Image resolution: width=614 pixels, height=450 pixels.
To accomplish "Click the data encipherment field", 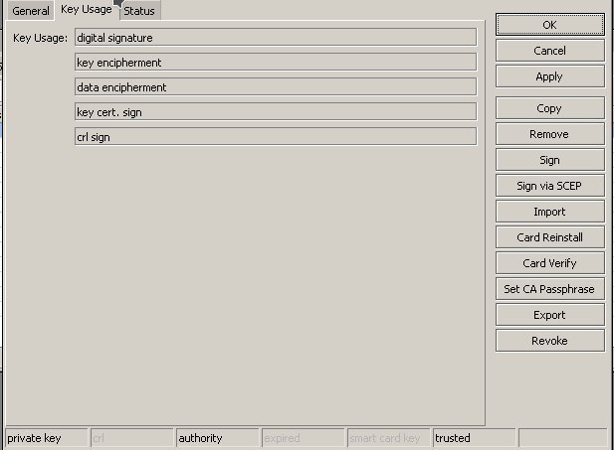I will click(276, 86).
